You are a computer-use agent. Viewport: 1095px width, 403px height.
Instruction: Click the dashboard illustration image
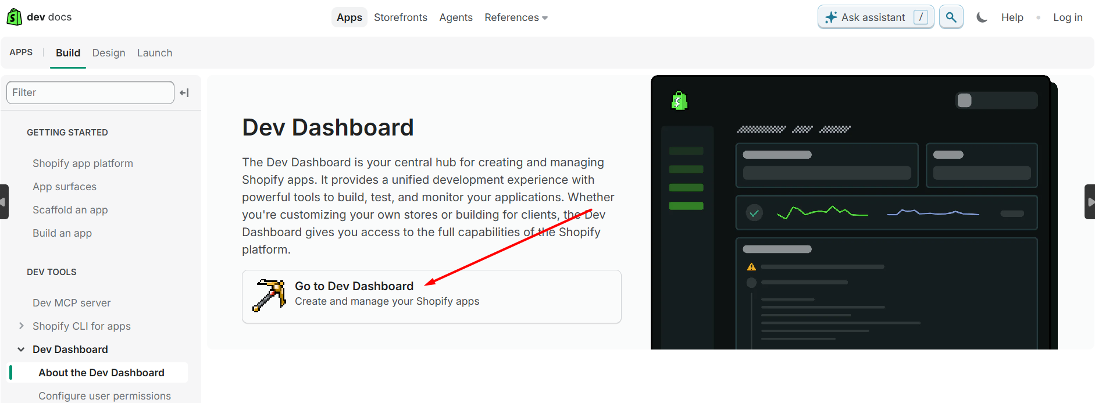point(854,212)
